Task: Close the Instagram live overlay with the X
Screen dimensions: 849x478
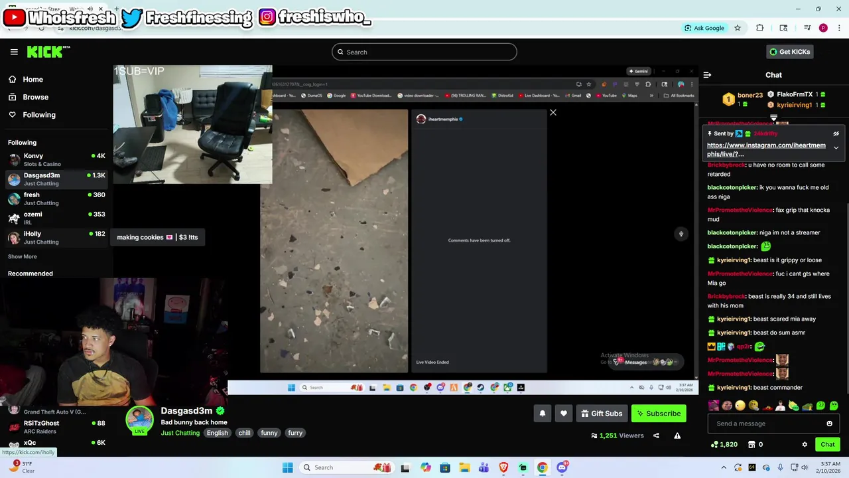Action: 553,112
